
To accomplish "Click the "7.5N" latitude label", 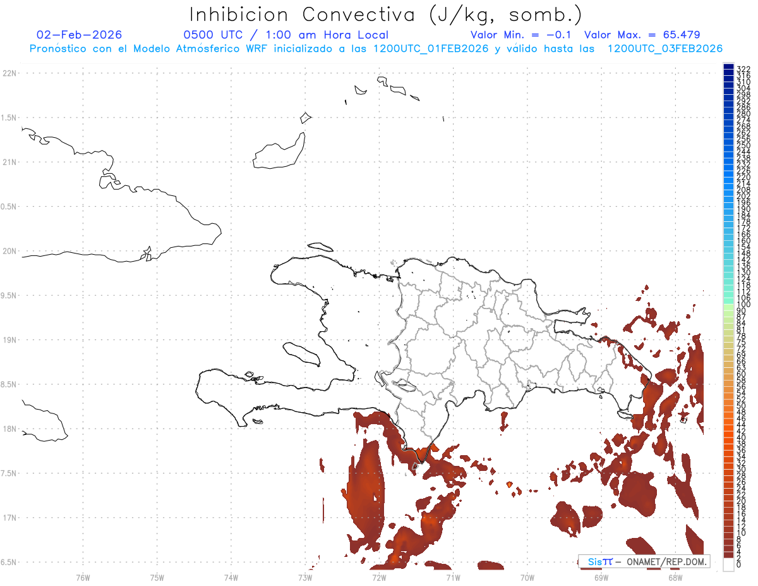I will click(x=9, y=473).
